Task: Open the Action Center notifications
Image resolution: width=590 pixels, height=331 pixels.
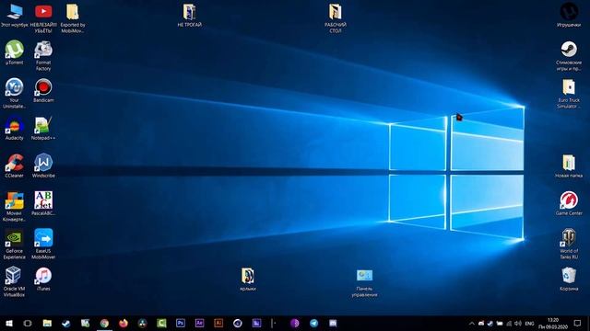Action: click(577, 323)
